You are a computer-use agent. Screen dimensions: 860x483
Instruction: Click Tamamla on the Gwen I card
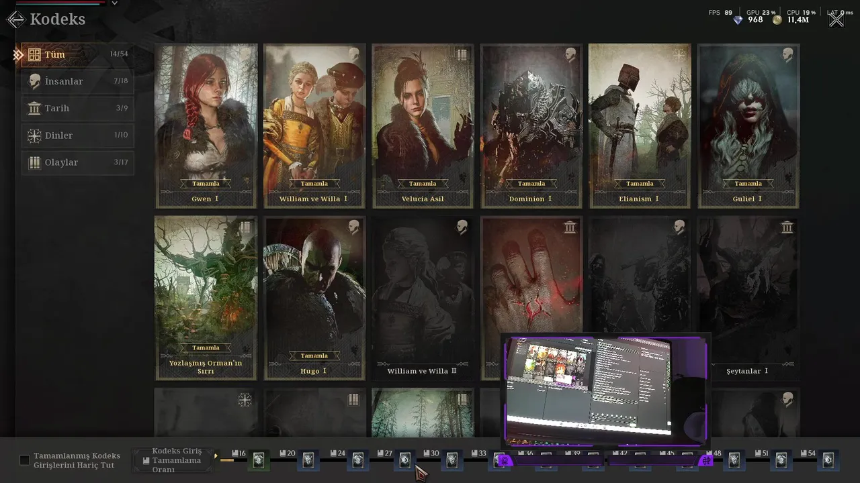[206, 184]
